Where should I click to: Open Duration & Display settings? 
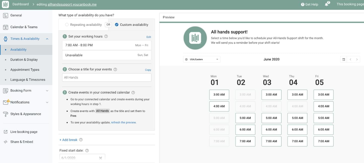point(24,60)
